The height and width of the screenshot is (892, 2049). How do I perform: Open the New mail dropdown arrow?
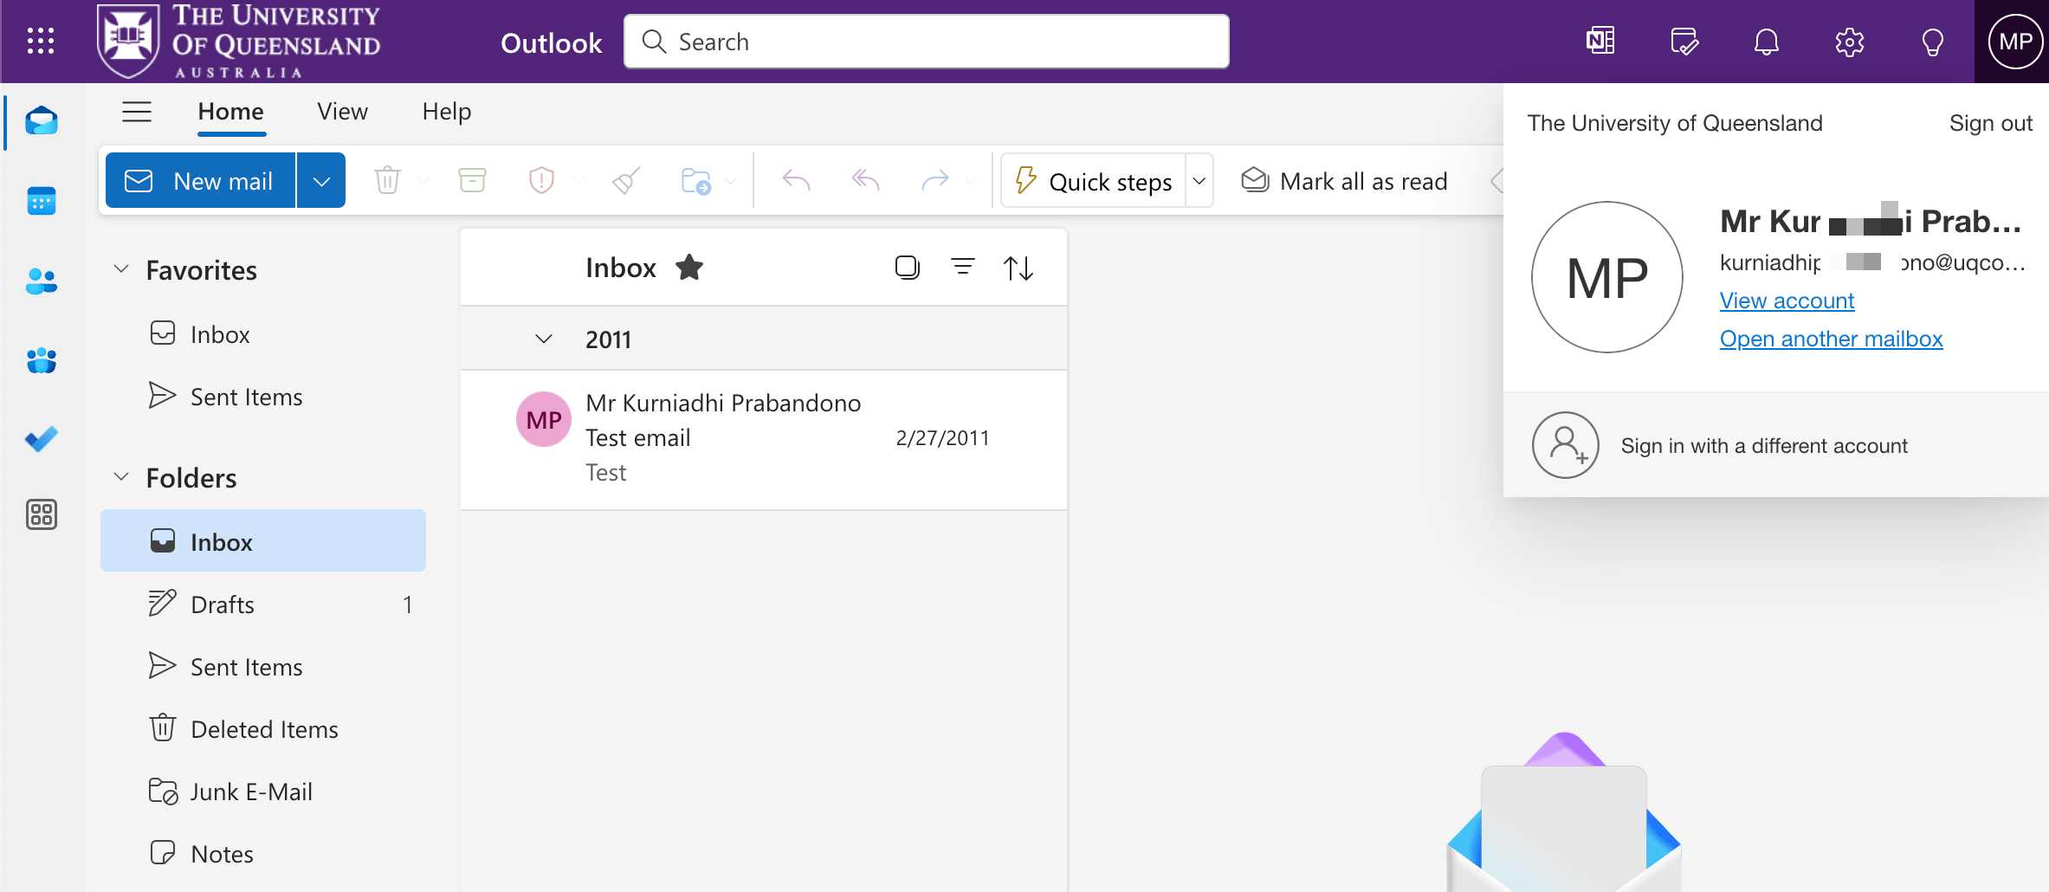coord(321,180)
